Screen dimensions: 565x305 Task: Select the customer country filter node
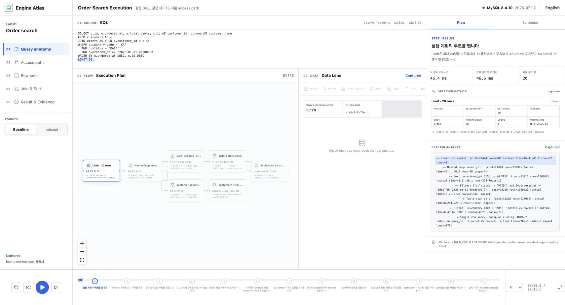[185, 190]
